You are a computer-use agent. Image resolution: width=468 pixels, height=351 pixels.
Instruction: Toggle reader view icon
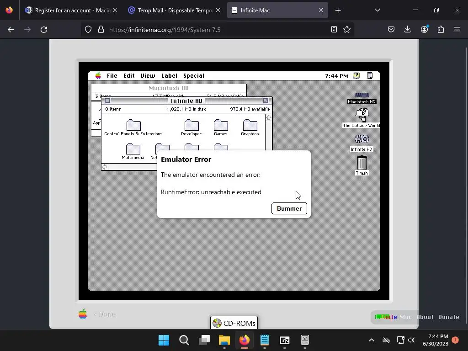coord(334,29)
